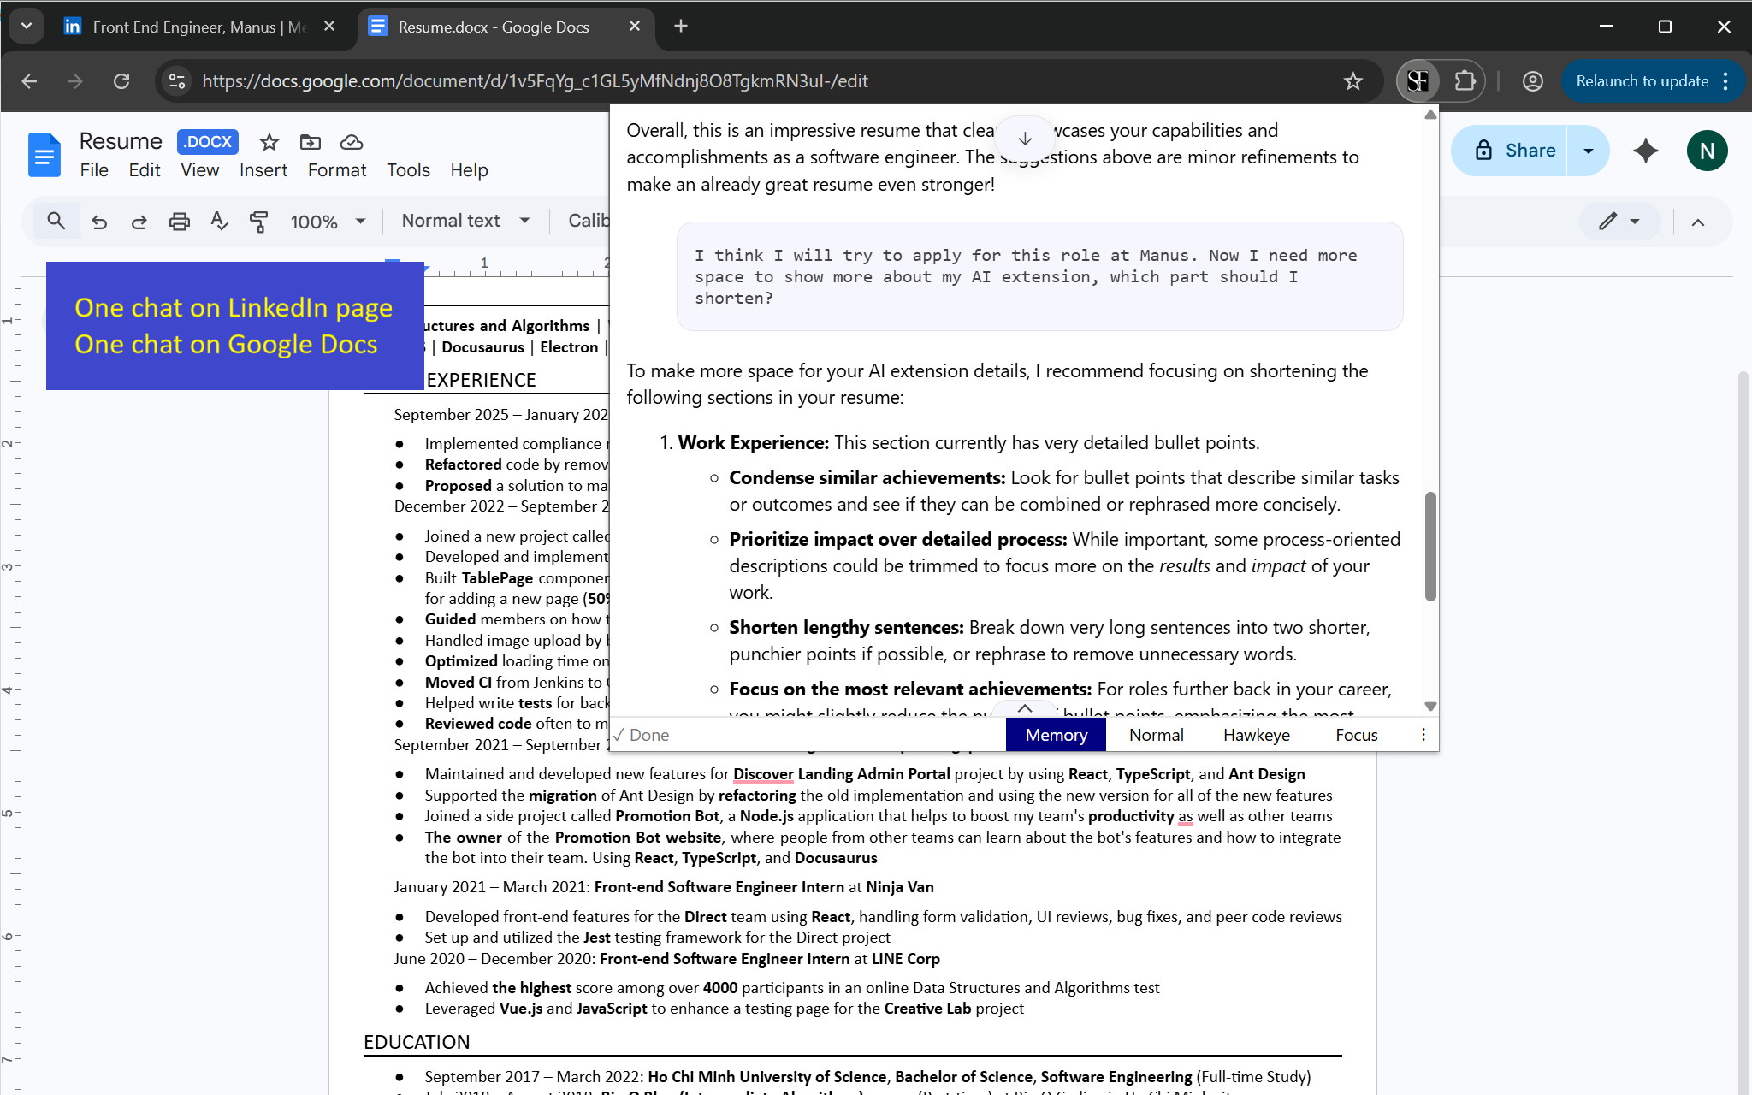
Task: Open the Chrome extensions puzzle menu
Action: point(1465,80)
